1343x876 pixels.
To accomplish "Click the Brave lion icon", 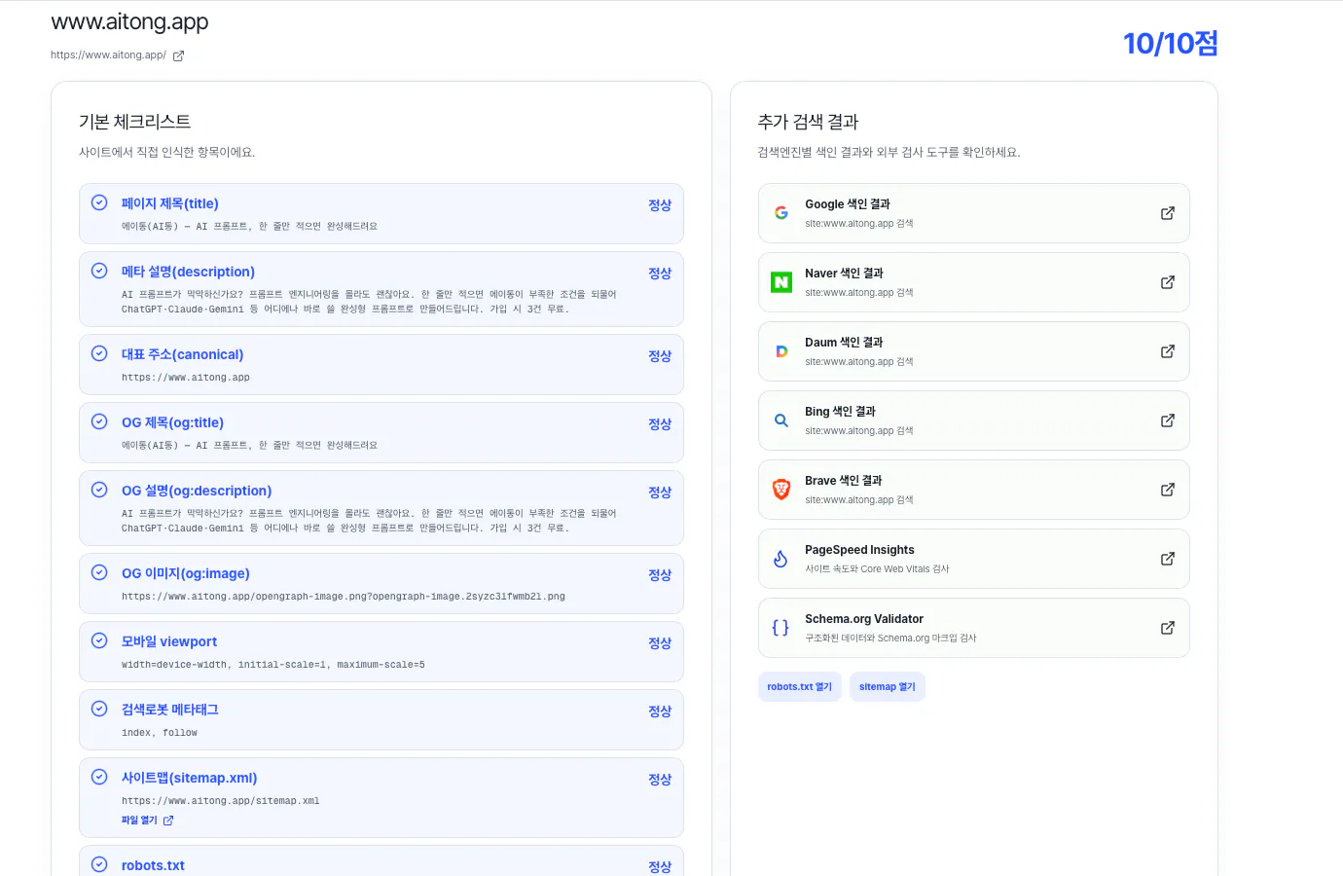I will point(781,490).
